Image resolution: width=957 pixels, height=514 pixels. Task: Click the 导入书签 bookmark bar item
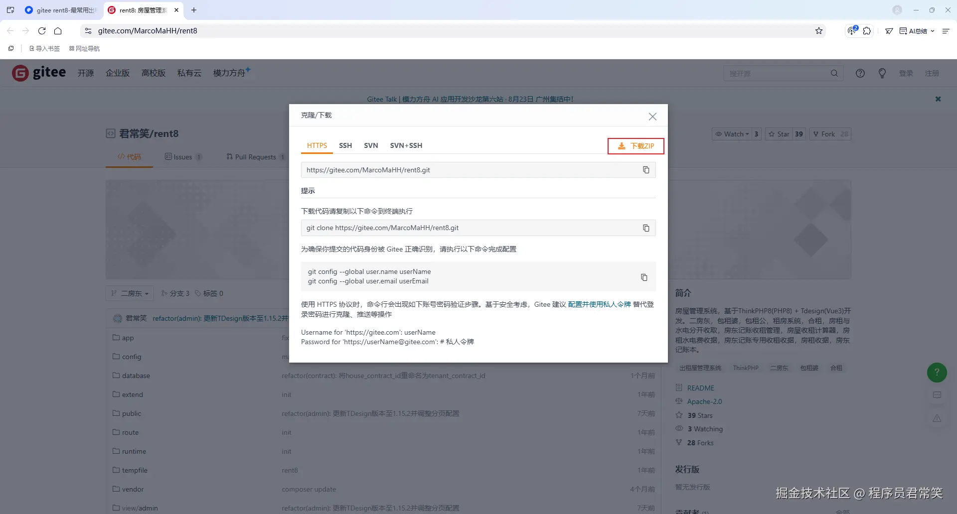tap(44, 48)
